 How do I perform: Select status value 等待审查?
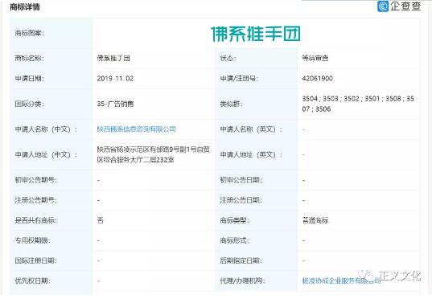315,58
